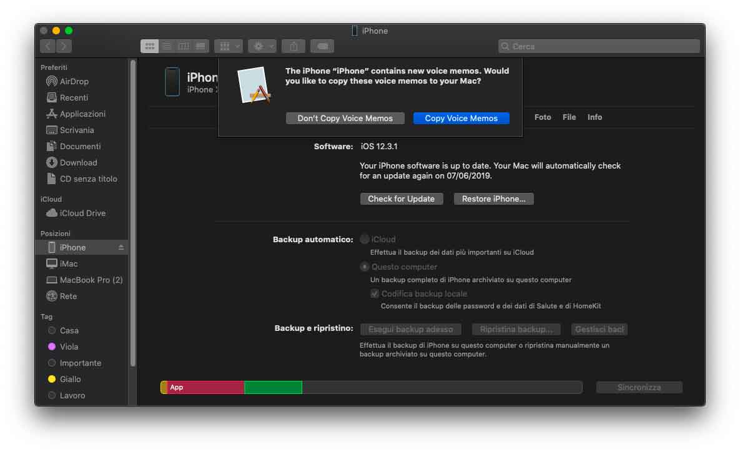The height and width of the screenshot is (452, 740).
Task: Select Questo computer backup radio option
Action: click(x=364, y=267)
